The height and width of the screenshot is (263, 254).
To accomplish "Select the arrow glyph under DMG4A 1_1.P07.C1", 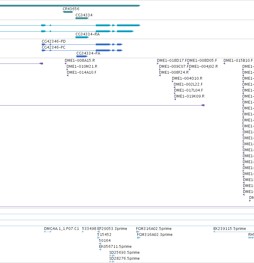I will coord(48,232).
